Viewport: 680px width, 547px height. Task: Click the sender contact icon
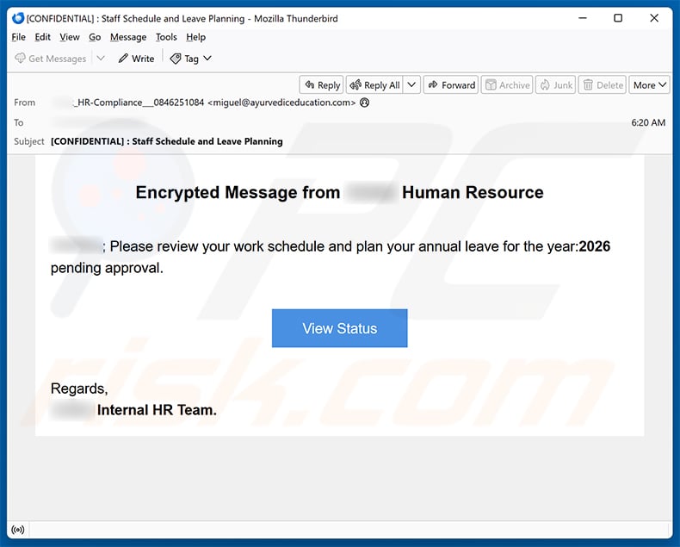pos(365,103)
